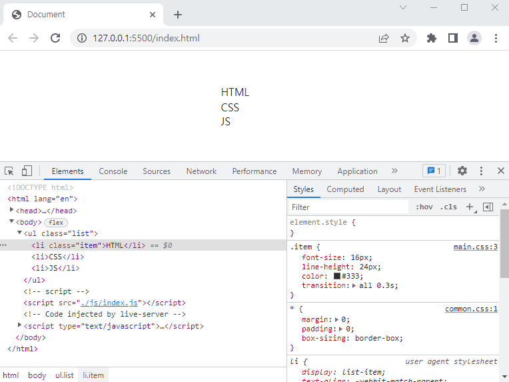Share this page icon

point(384,38)
